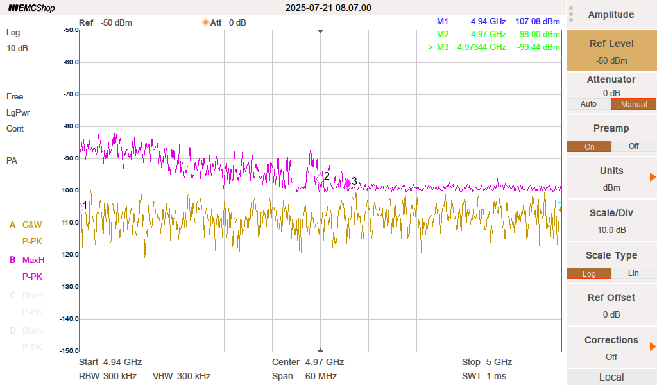Select marker 1 on the yellow trace
Screen dimensions: 657x385
(81, 205)
